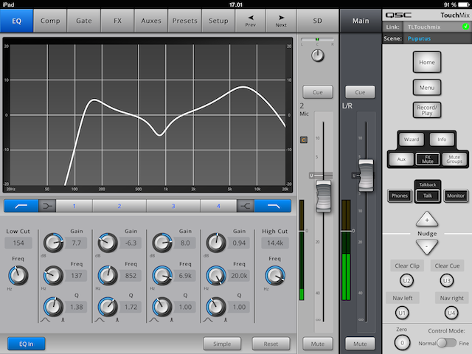The height and width of the screenshot is (354, 472).
Task: Open the SD tab
Action: click(318, 21)
